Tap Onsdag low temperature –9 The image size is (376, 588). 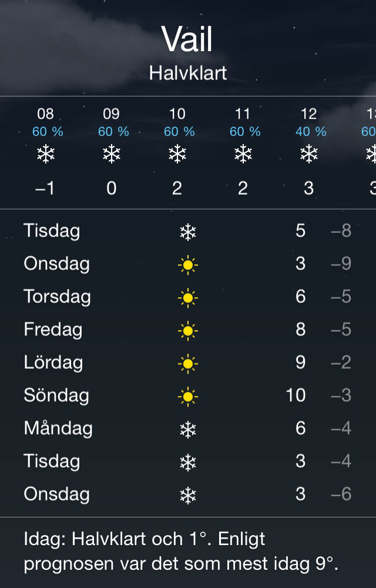coord(341,263)
